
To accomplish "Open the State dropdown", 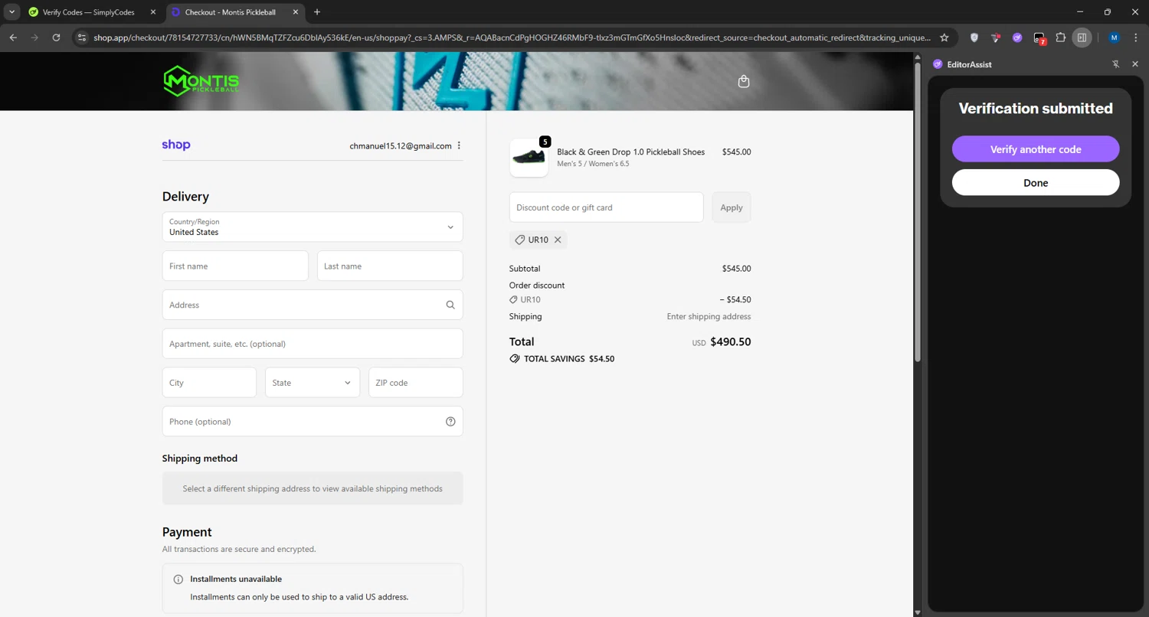I will click(x=312, y=383).
